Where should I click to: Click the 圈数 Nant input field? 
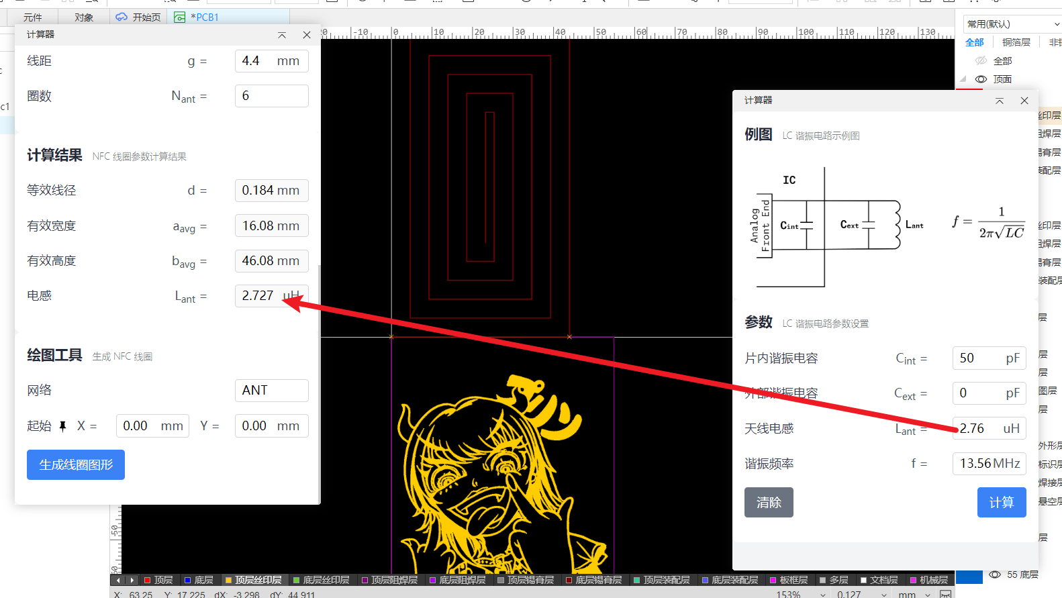pos(271,96)
